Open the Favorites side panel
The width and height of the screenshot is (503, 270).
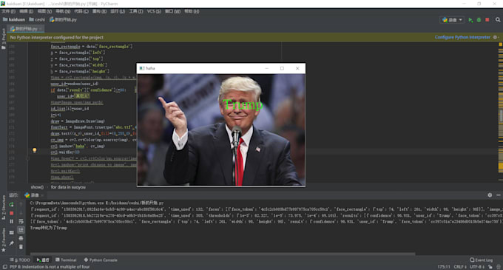4,240
